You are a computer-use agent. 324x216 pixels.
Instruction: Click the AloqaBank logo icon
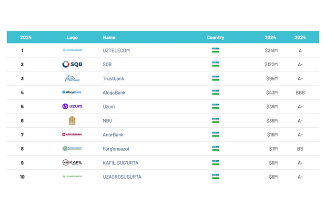72,93
